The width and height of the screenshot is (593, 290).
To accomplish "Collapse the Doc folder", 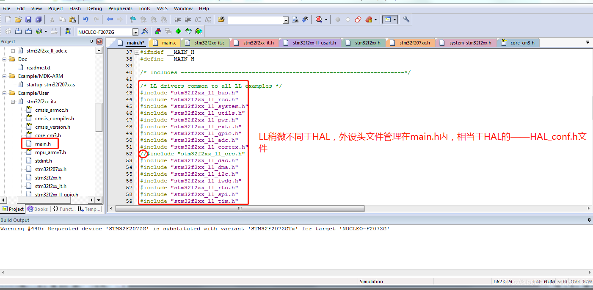I will coord(4,59).
